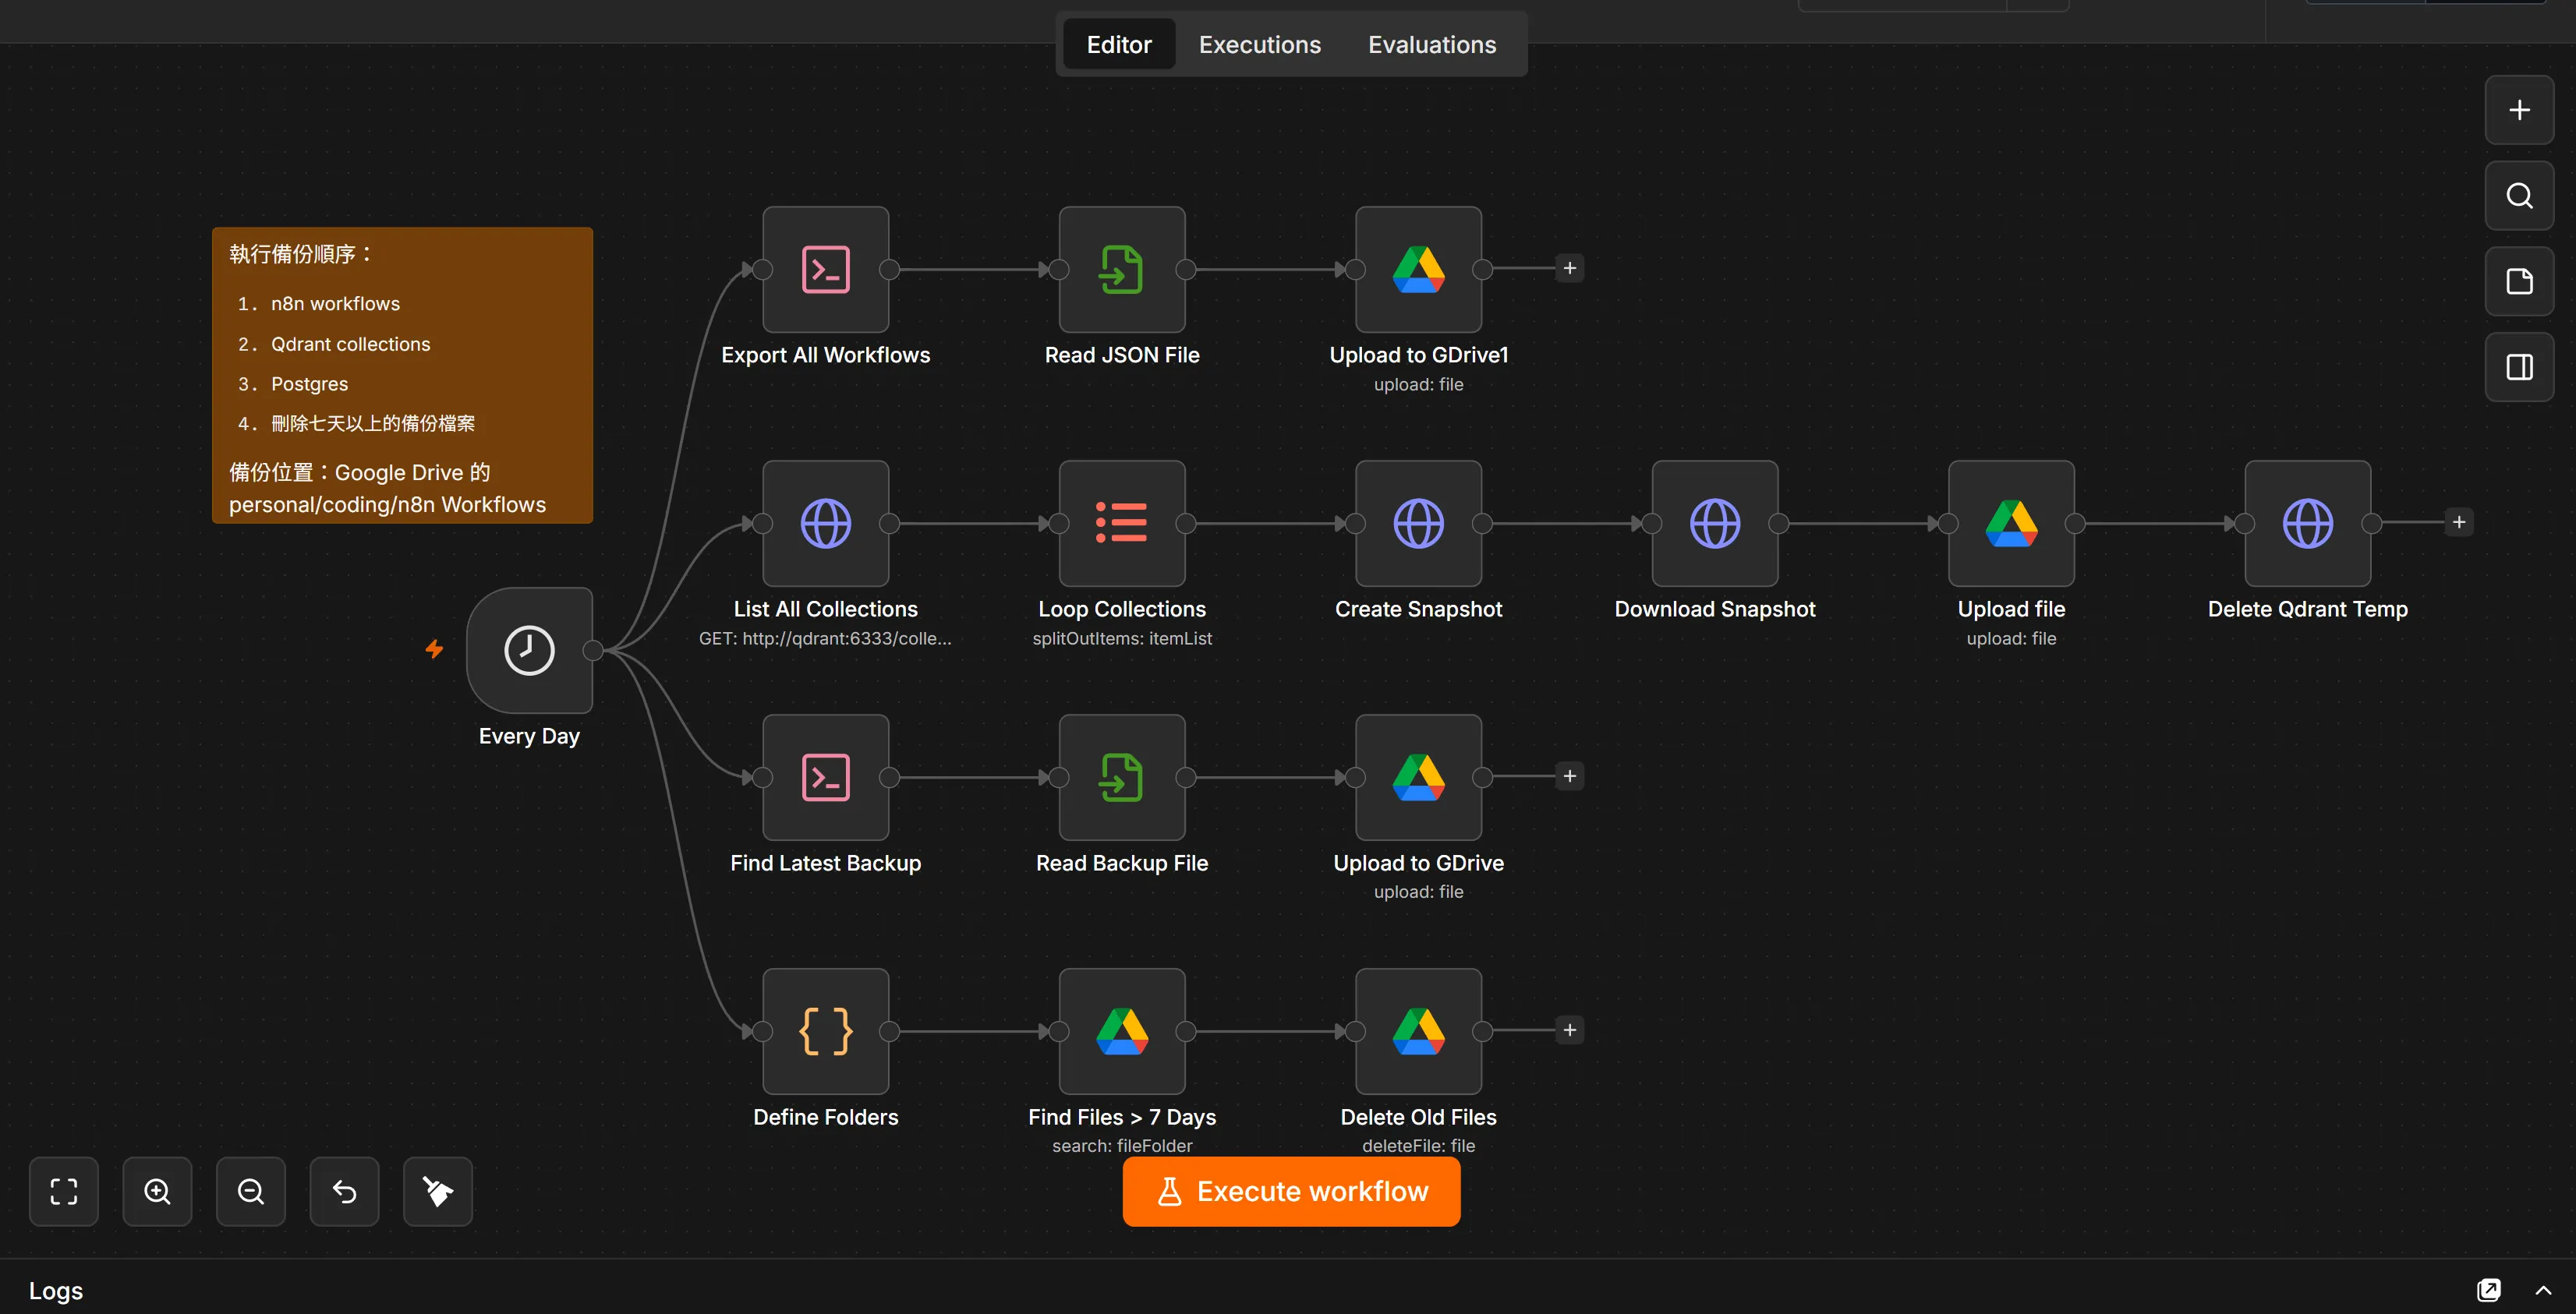2576x1314 pixels.
Task: Add node after Delete Old Files
Action: click(1570, 1030)
